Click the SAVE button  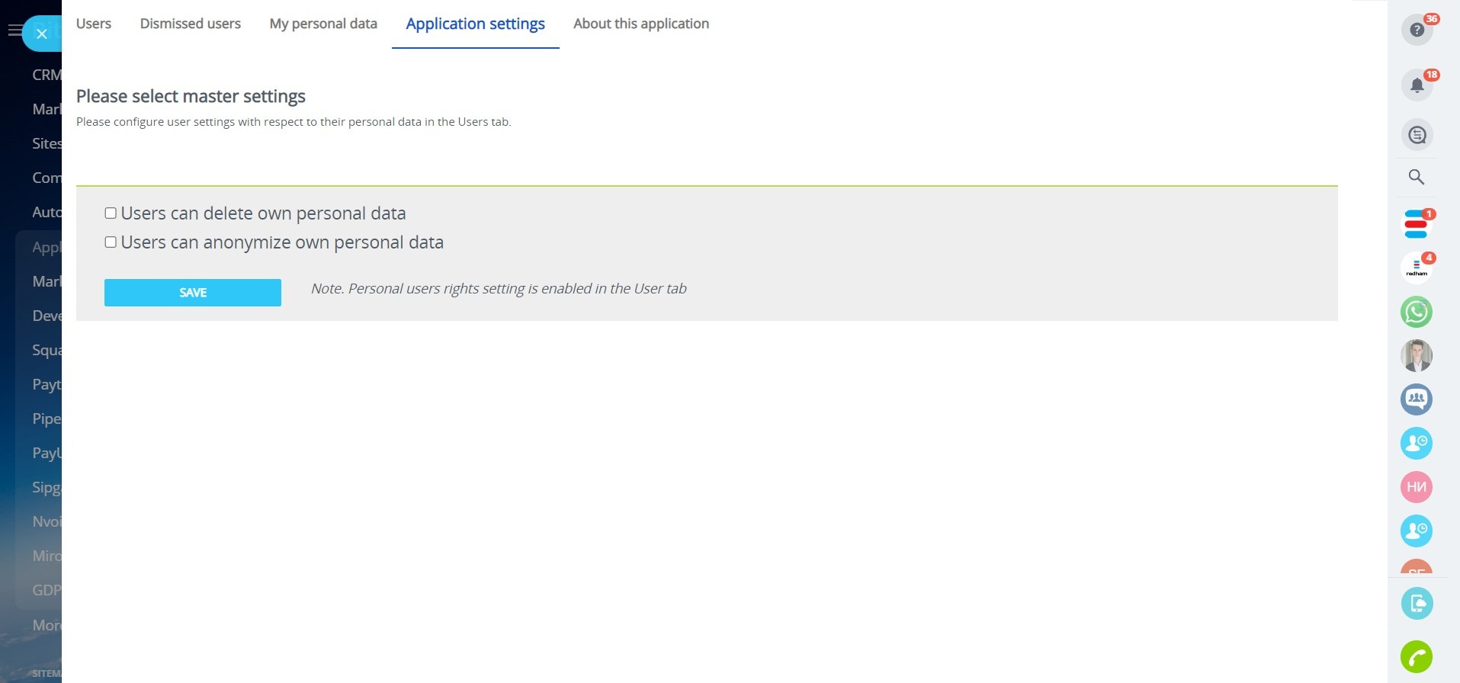[192, 293]
